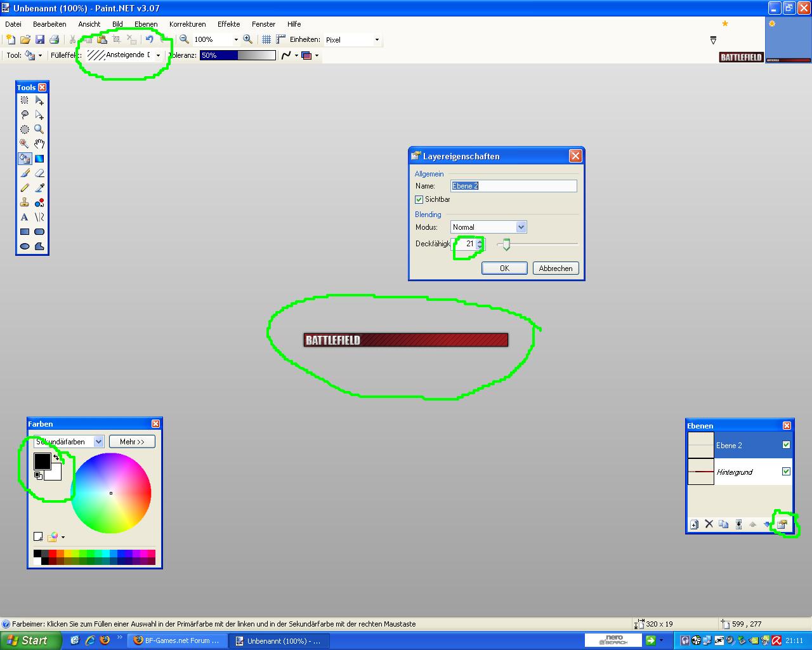812x650 pixels.
Task: Open layer properties icon in Ebenen panel
Action: coord(782,524)
